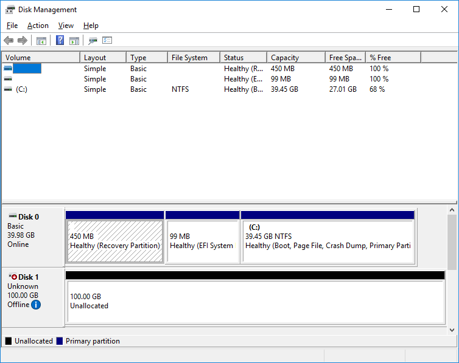Sort by the Volume column header
This screenshot has height=363, width=459.
pos(41,58)
